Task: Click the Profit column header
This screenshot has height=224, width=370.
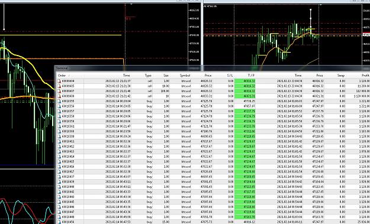Action: click(365, 76)
